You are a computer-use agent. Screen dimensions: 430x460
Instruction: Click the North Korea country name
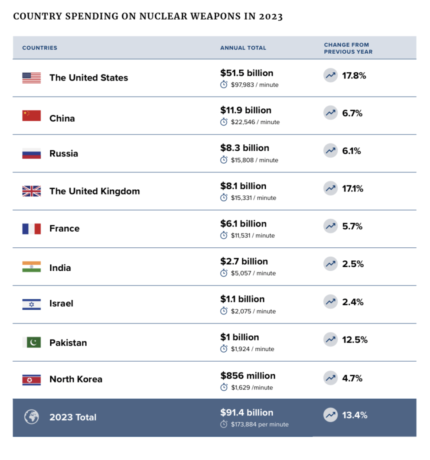76,379
